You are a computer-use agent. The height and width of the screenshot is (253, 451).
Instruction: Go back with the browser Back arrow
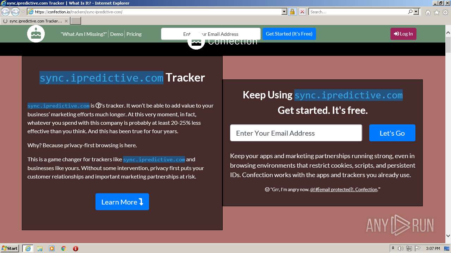[x=5, y=12]
